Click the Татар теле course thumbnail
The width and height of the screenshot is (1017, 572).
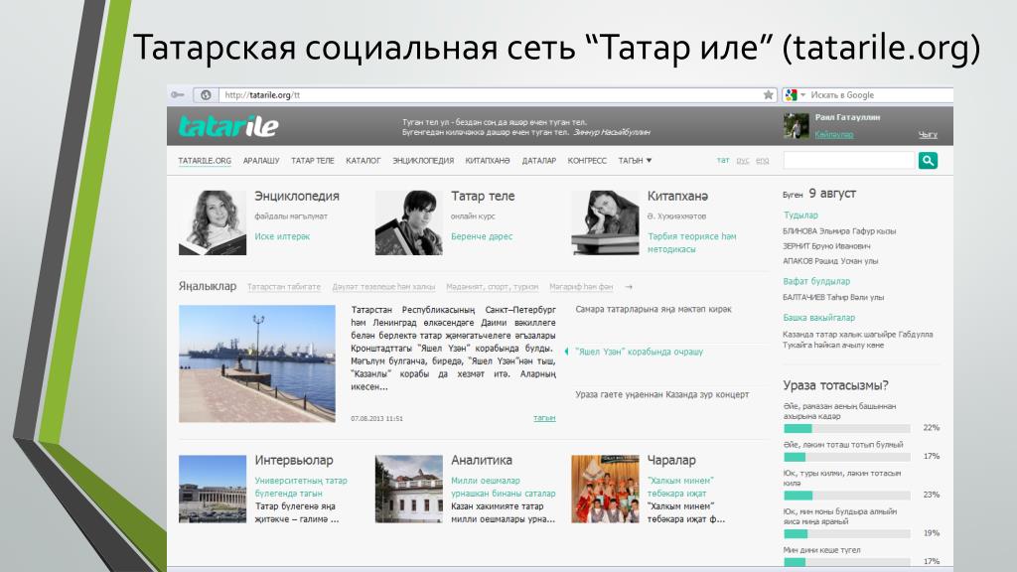pyautogui.click(x=408, y=222)
